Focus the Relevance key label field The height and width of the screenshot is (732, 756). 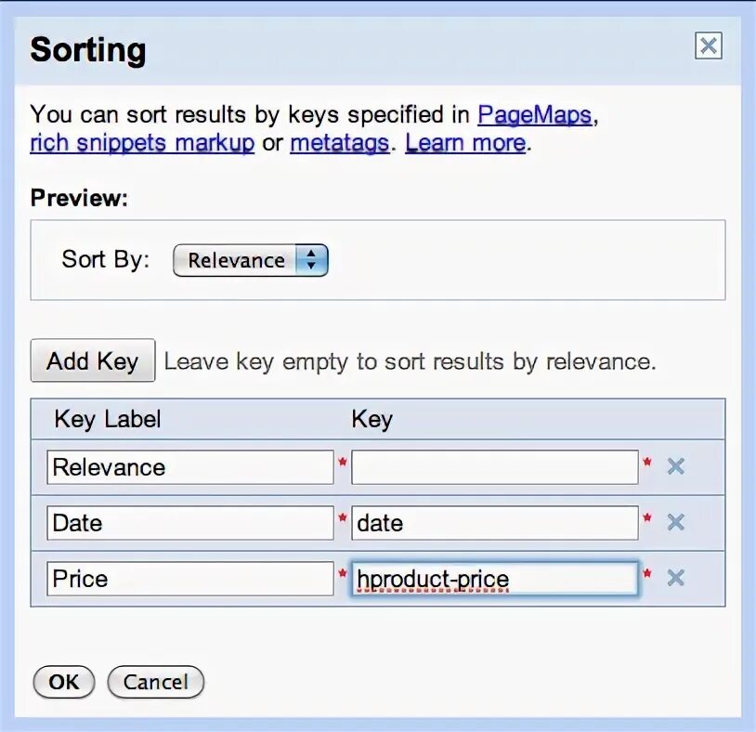[x=190, y=467]
